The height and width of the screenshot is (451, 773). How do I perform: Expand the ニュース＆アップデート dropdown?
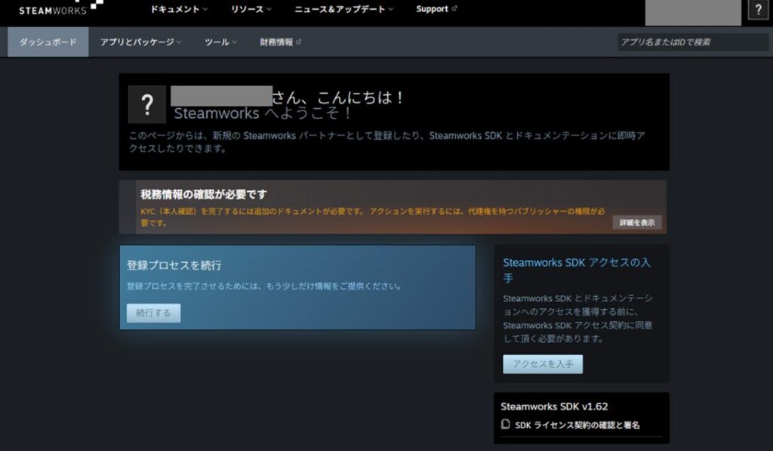343,9
